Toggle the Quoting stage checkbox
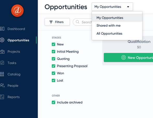Viewport: 153px width, 118px height. pyautogui.click(x=54, y=59)
